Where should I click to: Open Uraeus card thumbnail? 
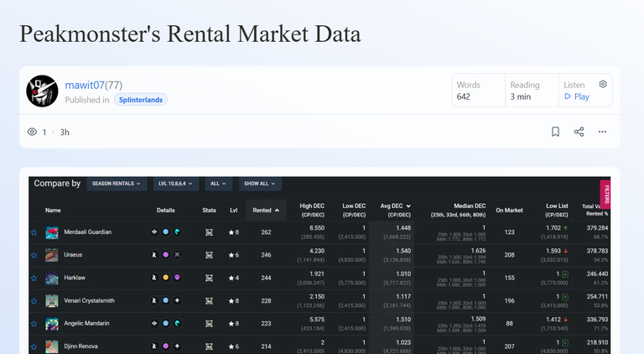coord(52,256)
